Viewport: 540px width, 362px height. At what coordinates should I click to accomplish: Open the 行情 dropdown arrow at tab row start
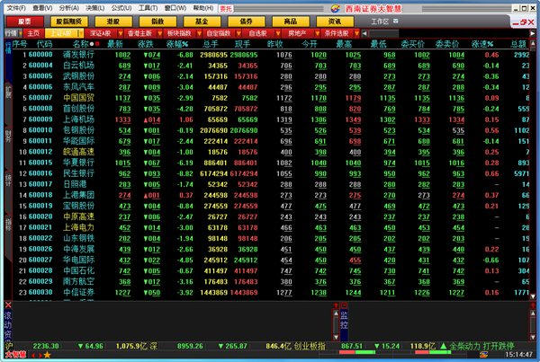coord(21,33)
